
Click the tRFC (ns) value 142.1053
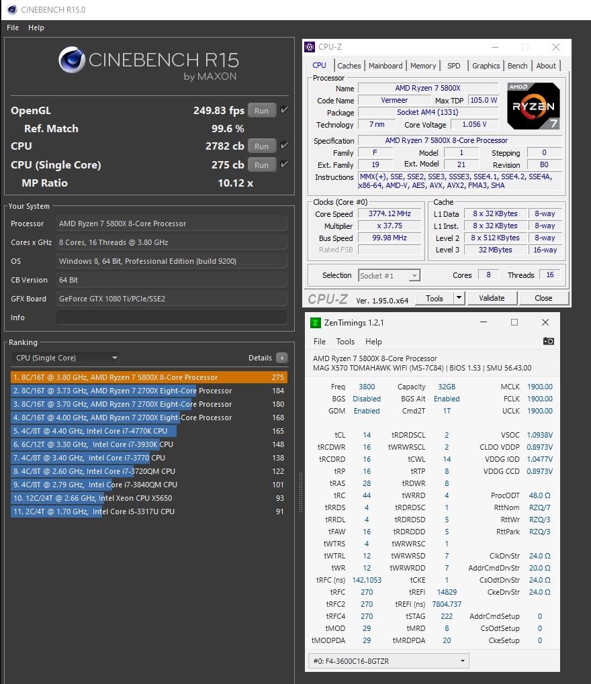[x=367, y=580]
